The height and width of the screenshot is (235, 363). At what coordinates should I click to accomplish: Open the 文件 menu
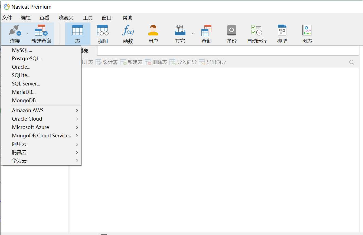[7, 18]
